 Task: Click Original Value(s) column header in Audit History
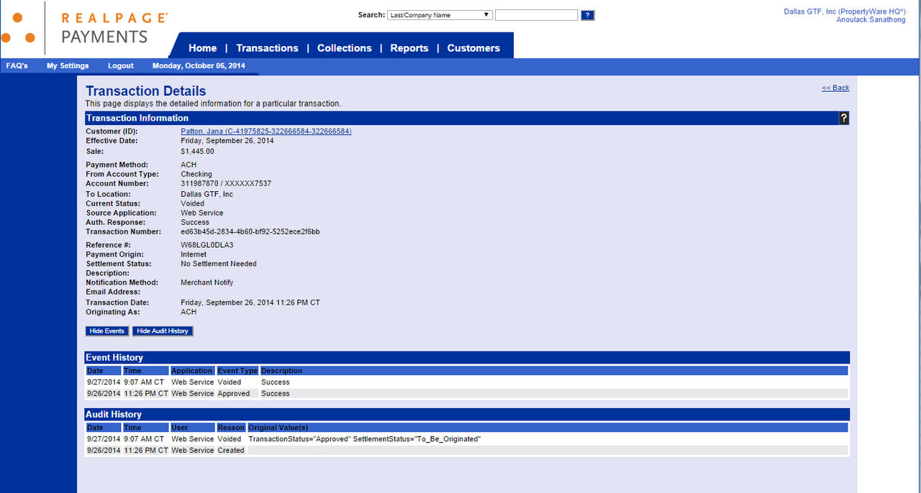click(x=278, y=428)
